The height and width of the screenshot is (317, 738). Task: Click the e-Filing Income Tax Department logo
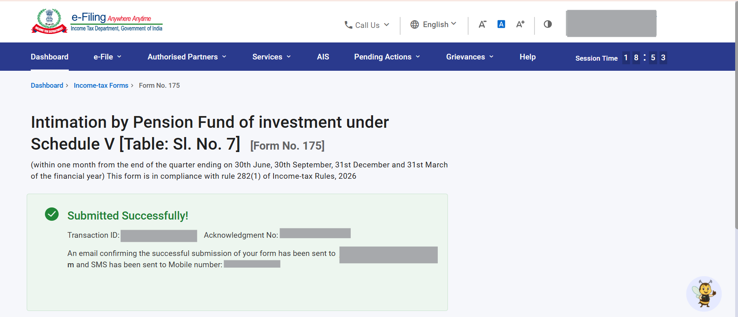tap(97, 21)
